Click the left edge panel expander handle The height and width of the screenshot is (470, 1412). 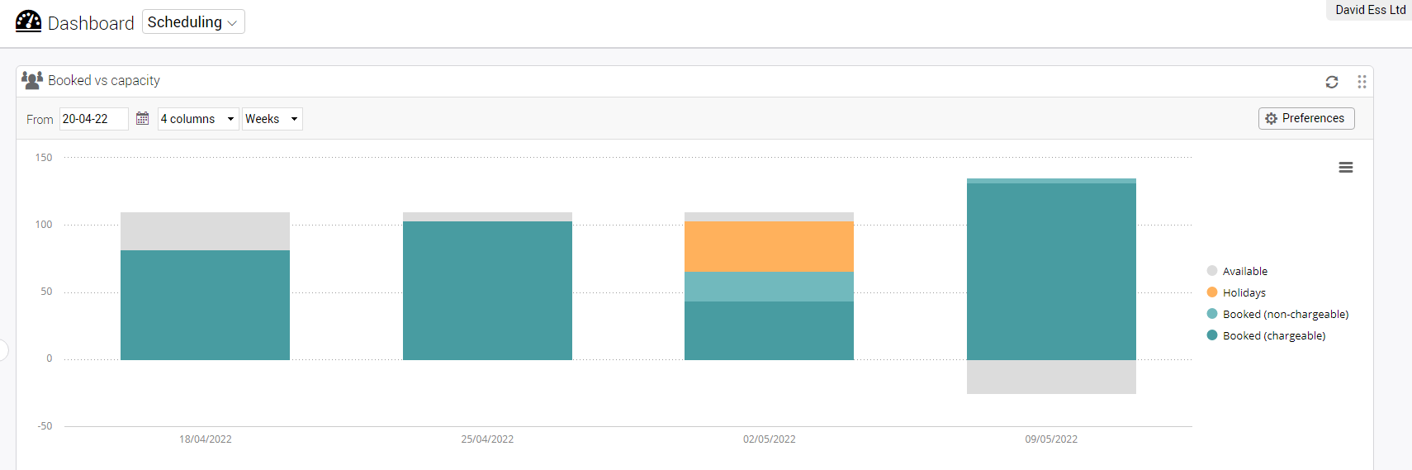[3, 350]
